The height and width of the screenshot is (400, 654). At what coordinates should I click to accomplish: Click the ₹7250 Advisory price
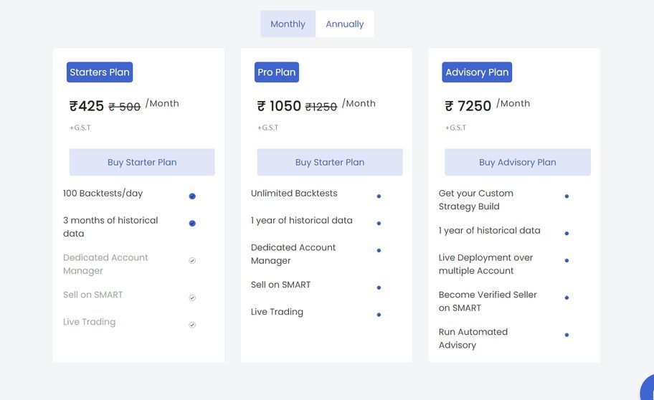coord(468,106)
